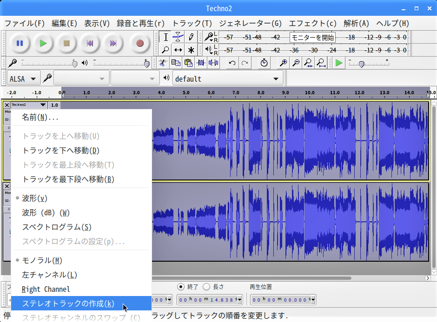This screenshot has width=437, height=322.
Task: Select 左チャンネル(L) channel option
Action: [x=81, y=275]
